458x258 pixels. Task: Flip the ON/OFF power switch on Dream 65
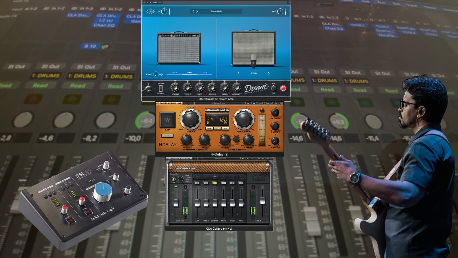click(273, 89)
